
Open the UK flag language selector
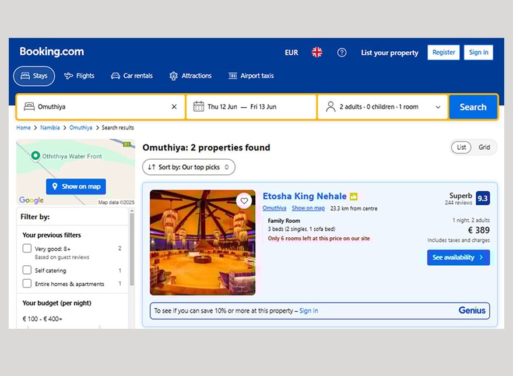tap(317, 52)
